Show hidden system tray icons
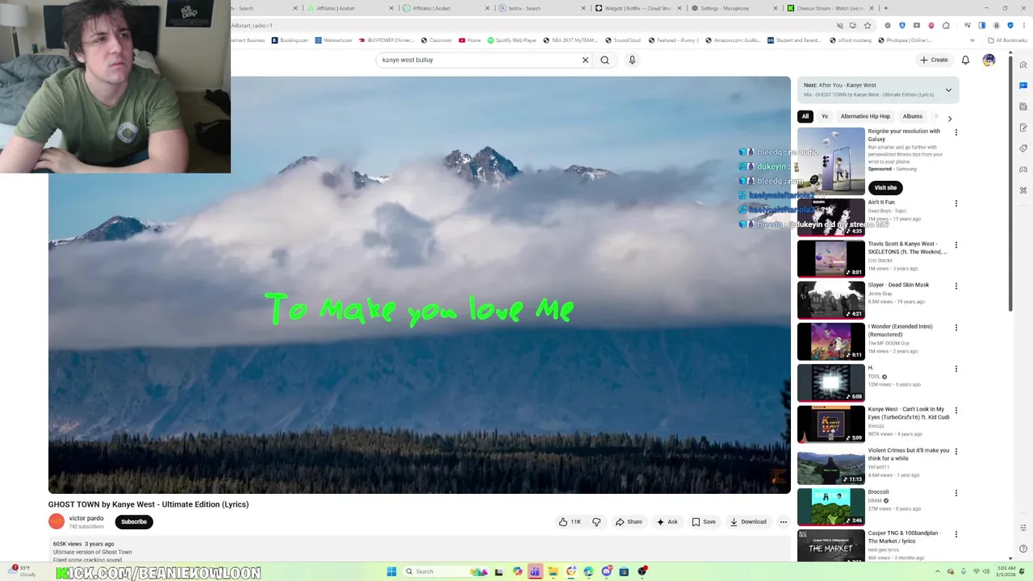This screenshot has width=1033, height=581. [x=938, y=571]
